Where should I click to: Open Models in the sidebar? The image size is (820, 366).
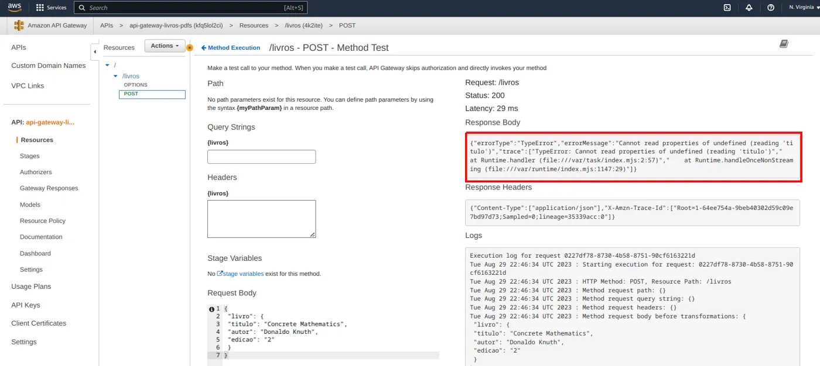point(30,205)
